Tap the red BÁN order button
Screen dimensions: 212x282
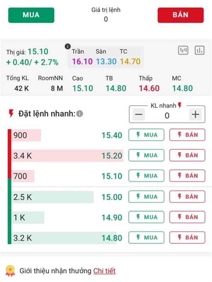click(x=181, y=15)
